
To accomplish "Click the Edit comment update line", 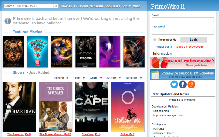I will (x=161, y=111).
